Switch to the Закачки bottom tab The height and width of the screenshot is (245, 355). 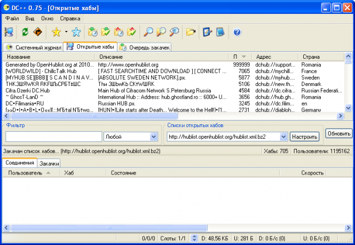pos(49,163)
